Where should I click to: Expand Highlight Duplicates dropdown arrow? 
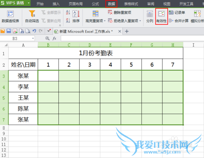105,21
